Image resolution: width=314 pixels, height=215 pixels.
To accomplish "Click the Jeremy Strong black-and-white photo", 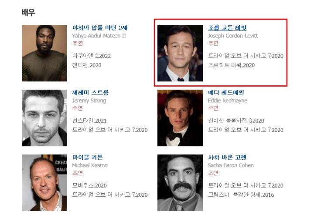I will [44, 118].
